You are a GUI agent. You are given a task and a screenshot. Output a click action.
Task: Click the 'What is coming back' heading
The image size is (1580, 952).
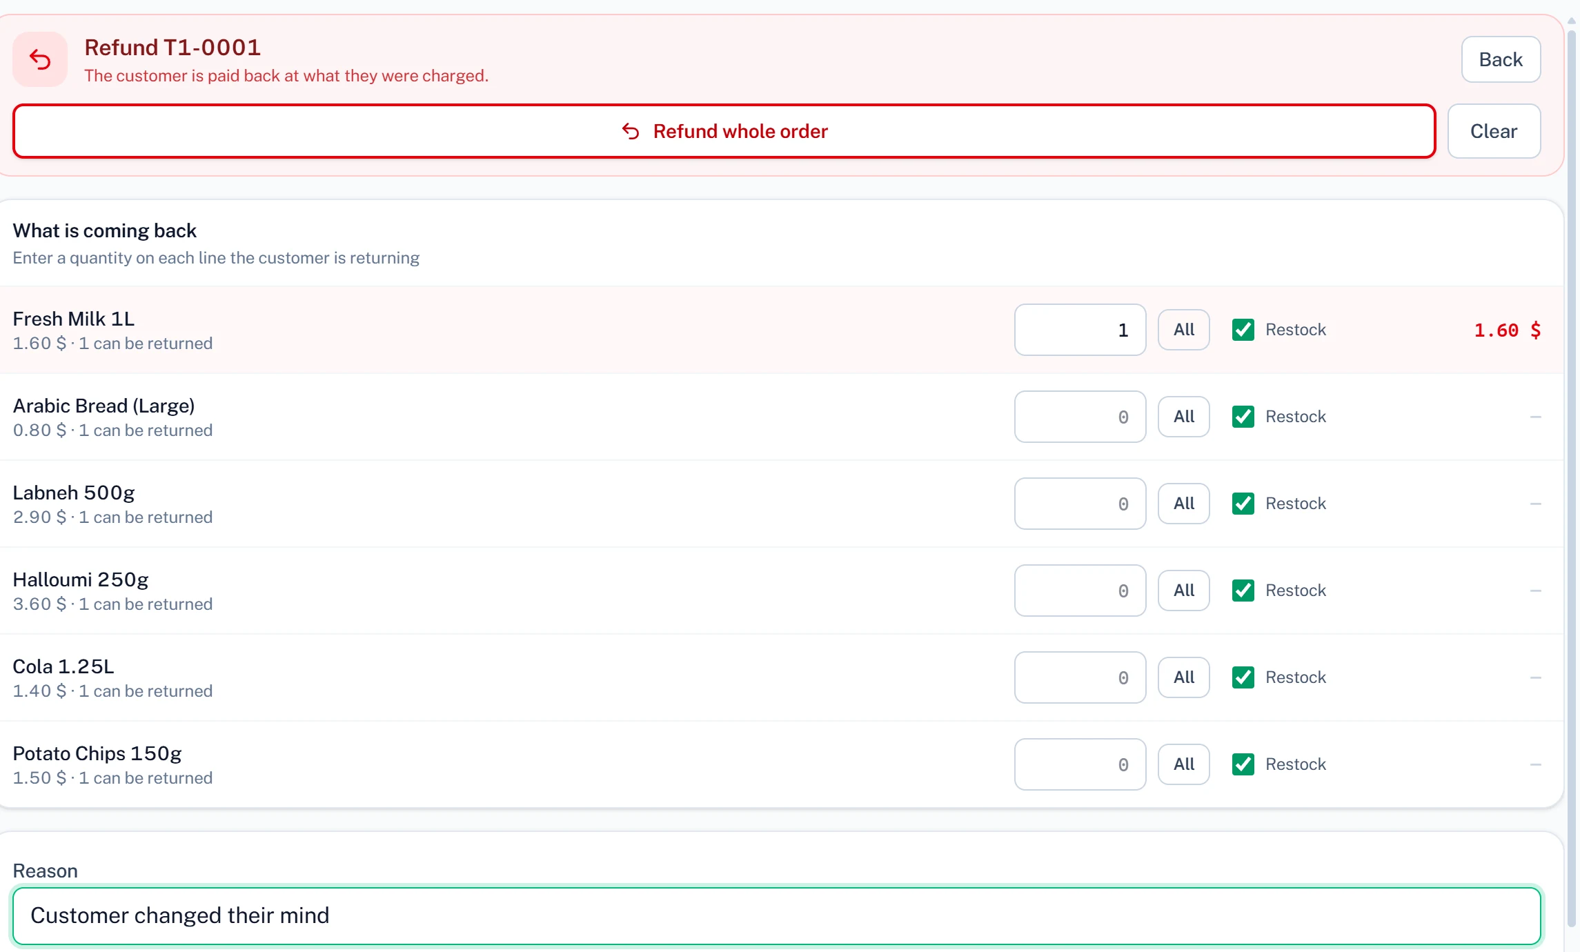(x=105, y=230)
